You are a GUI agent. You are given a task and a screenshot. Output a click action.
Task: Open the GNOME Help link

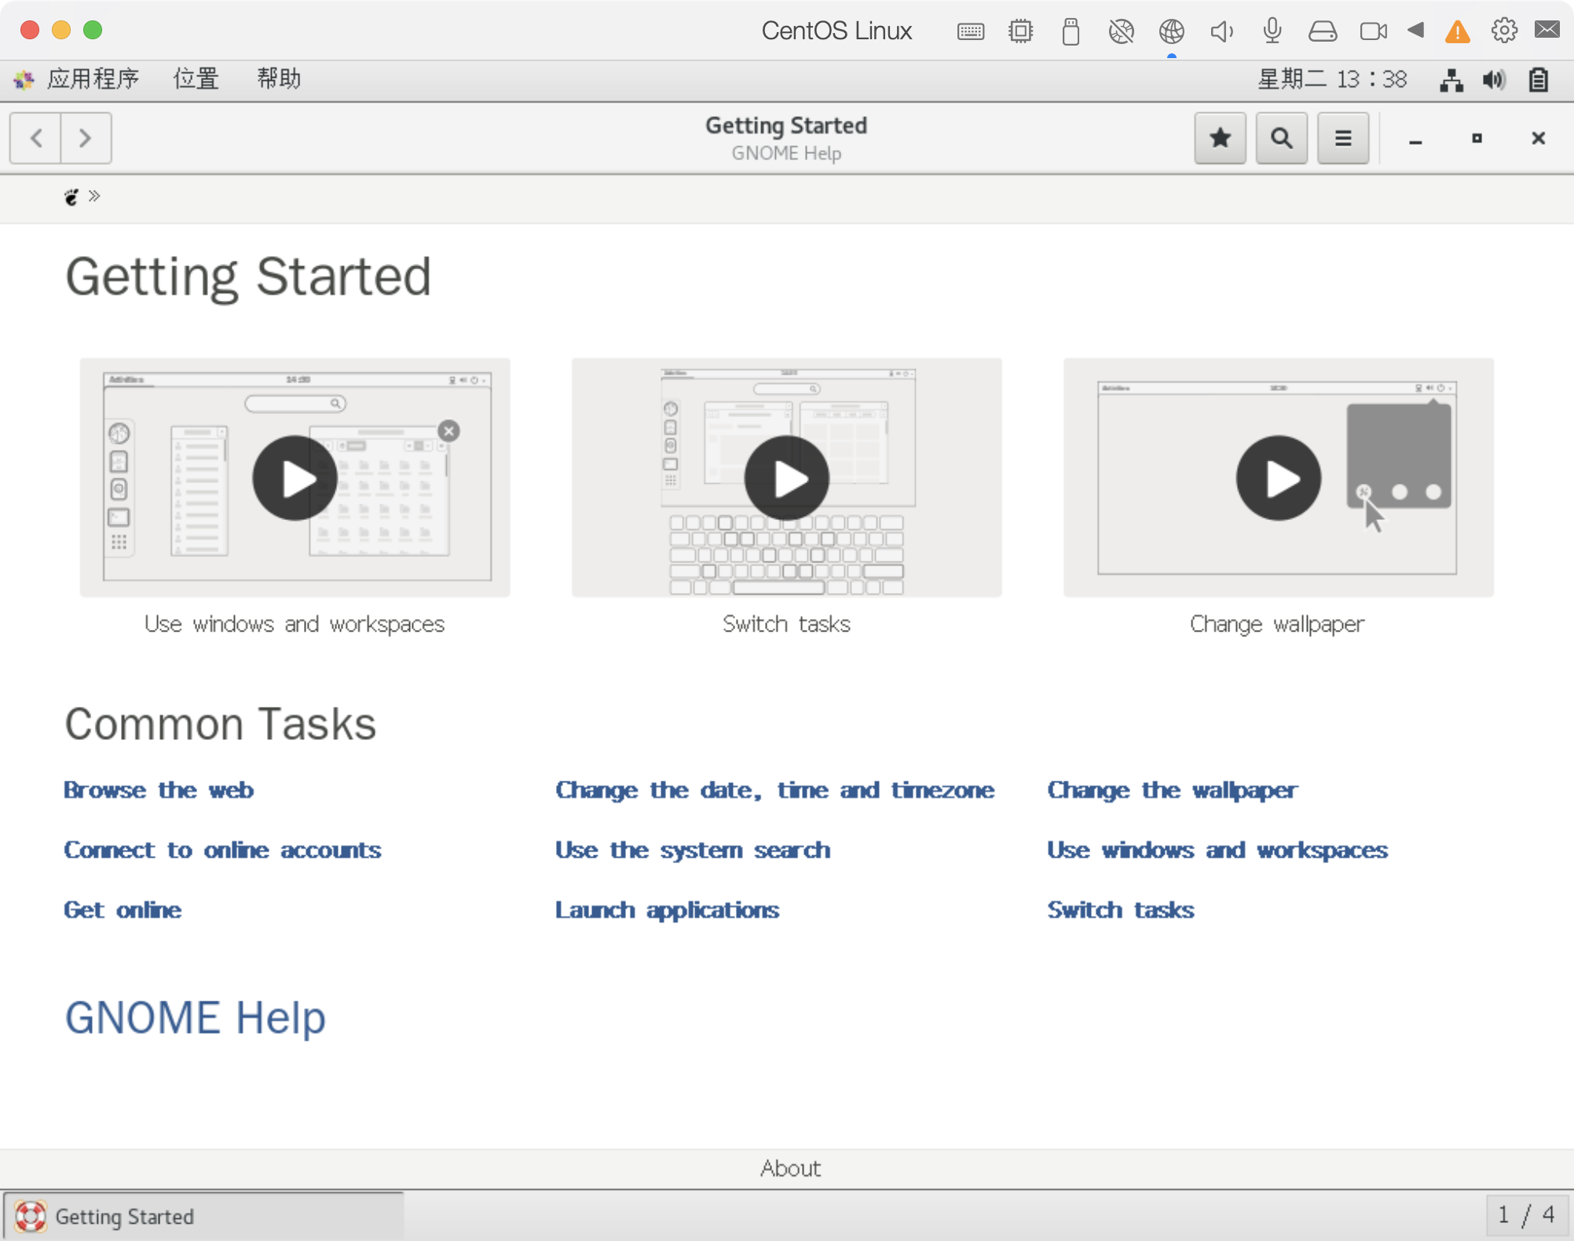pyautogui.click(x=195, y=1017)
